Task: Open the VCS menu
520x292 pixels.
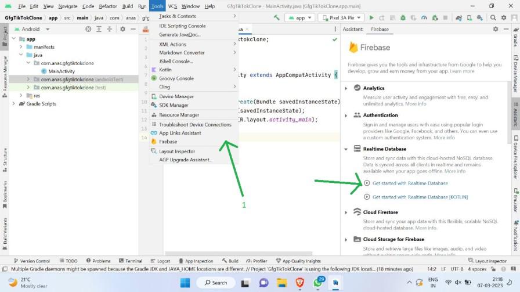Action: tap(172, 6)
